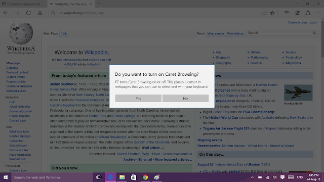Viewport: 324px width, 182px height.
Task: Open the home page icon
Action: [x=39, y=13]
